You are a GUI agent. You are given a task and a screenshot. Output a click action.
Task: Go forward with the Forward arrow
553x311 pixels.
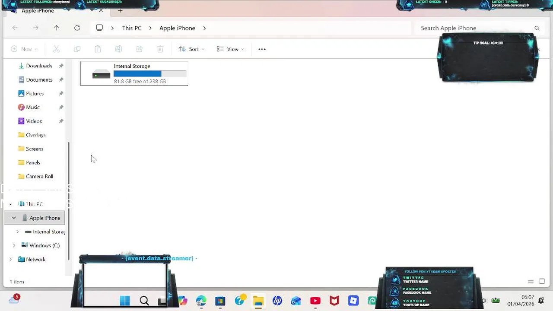coord(36,28)
